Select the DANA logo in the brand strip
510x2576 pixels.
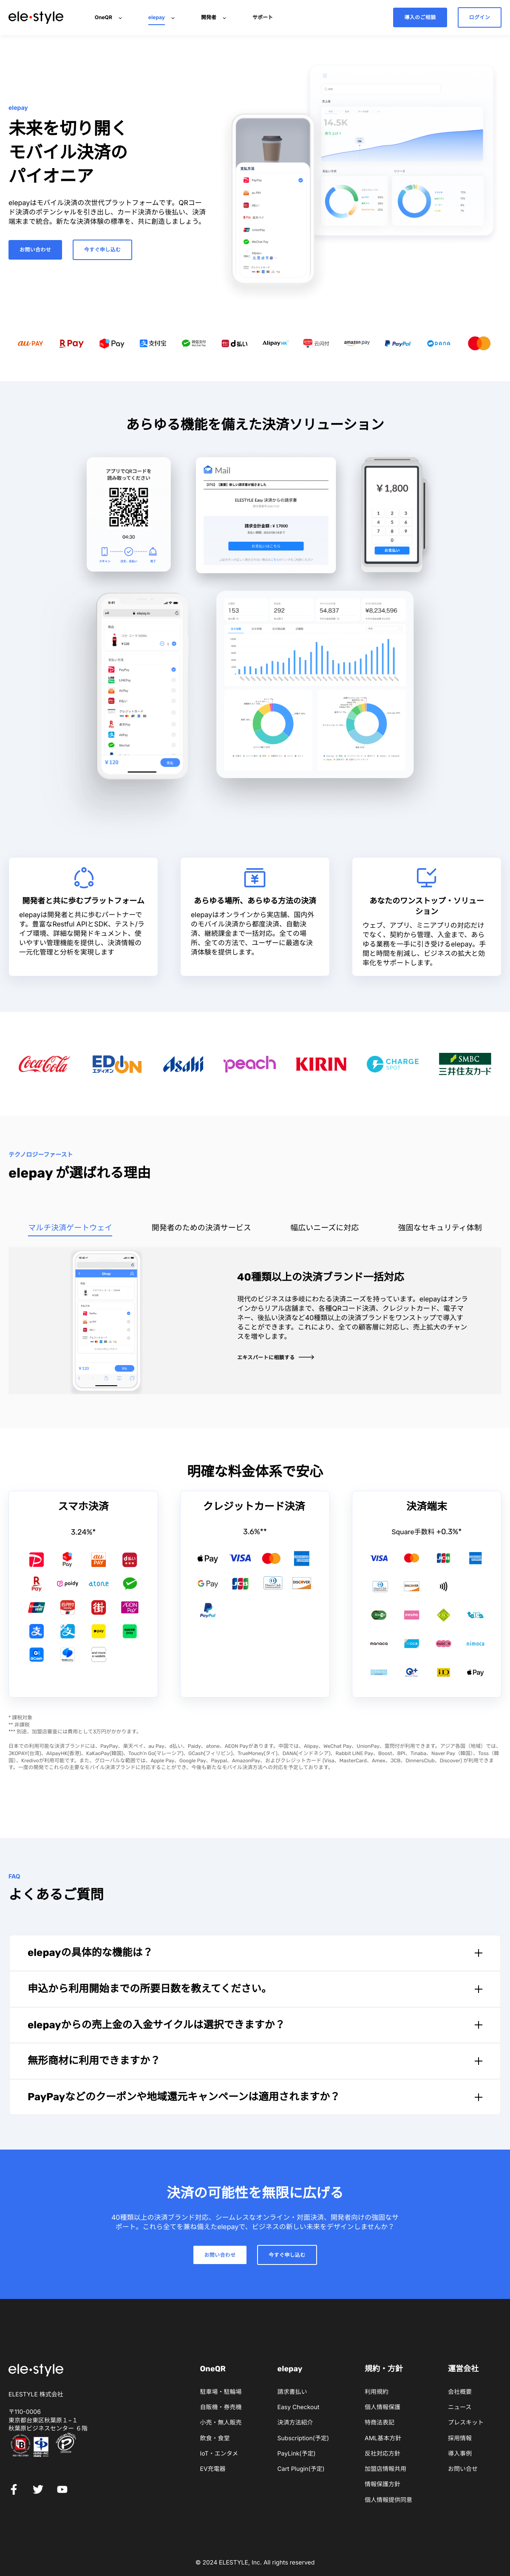point(438,343)
